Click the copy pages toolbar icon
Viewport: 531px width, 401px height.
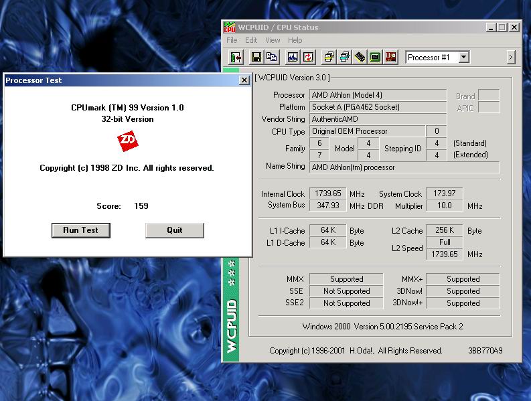[271, 57]
